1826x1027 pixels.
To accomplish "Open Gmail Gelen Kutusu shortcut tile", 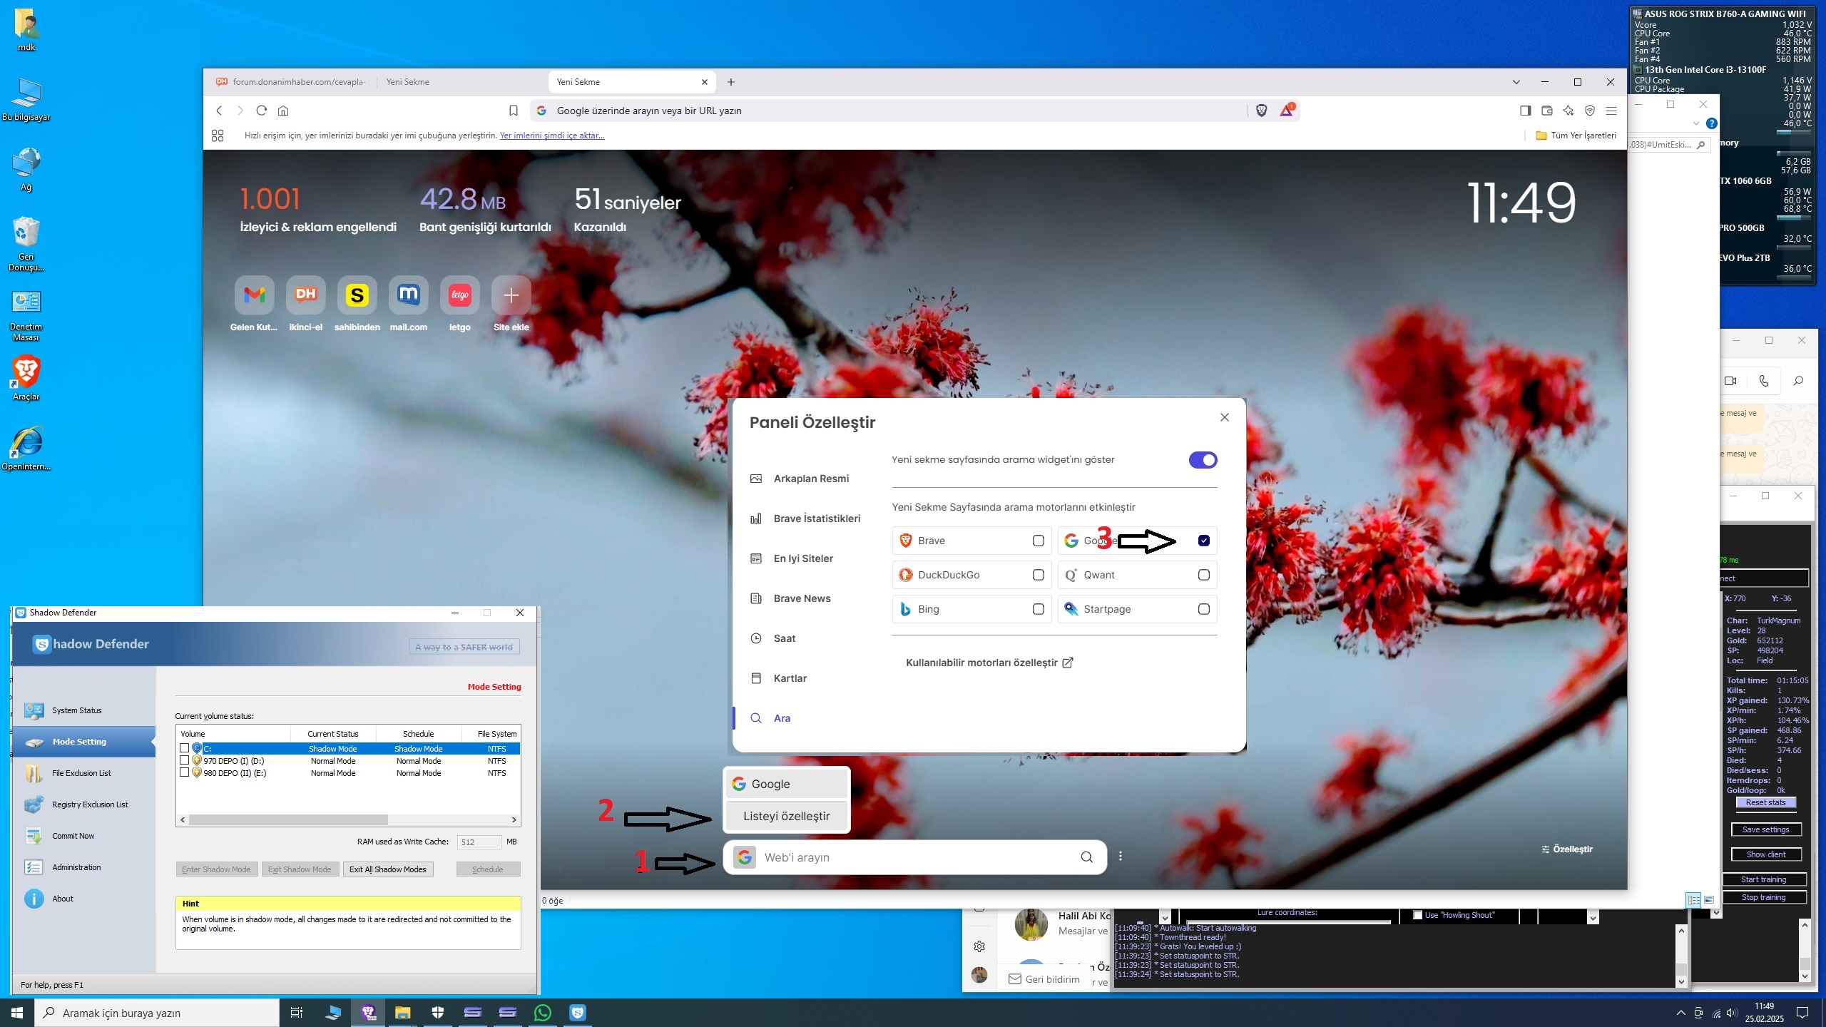I will point(254,295).
